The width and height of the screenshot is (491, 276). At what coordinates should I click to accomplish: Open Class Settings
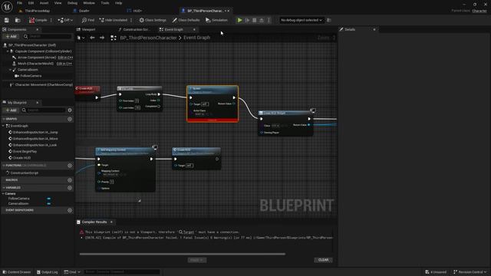pos(153,20)
